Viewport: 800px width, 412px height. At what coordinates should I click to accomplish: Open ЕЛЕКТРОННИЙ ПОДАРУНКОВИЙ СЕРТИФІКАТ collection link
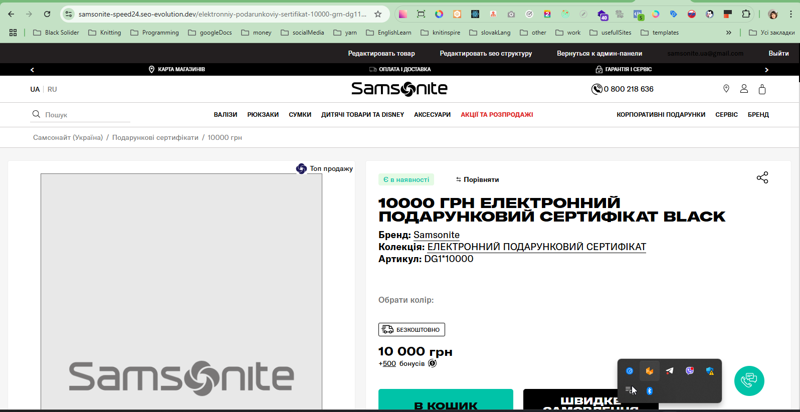point(536,247)
